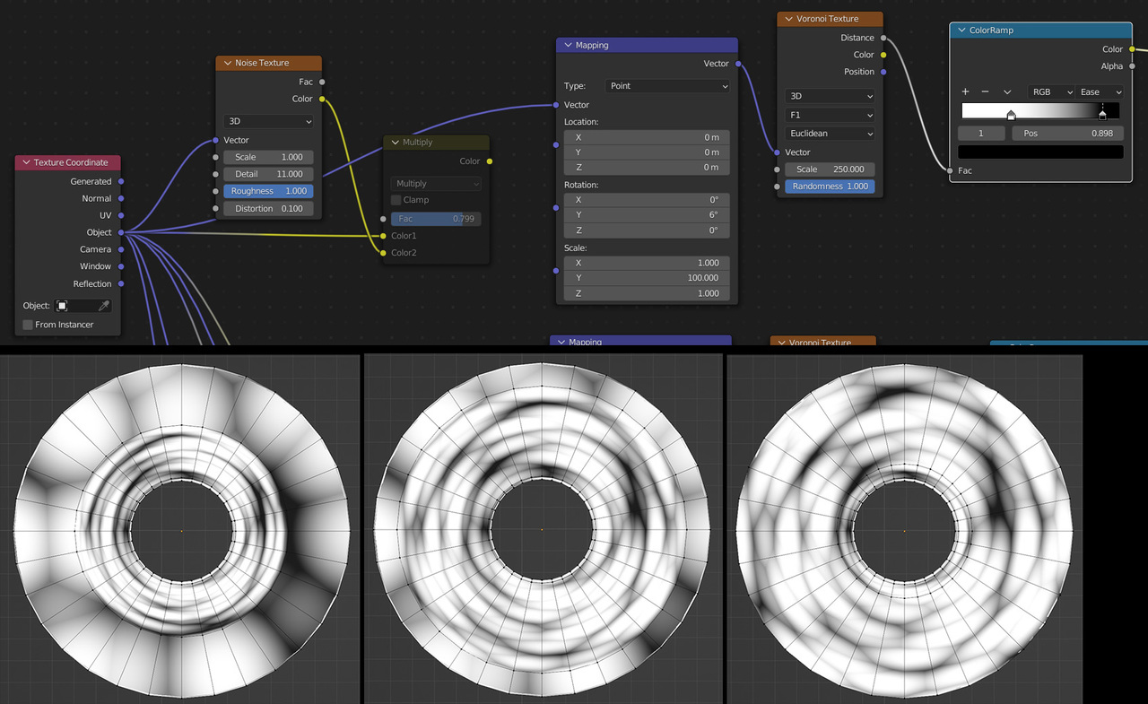Remove the active ColorRamp color stop
Screen dimensions: 1148x704
(x=985, y=91)
